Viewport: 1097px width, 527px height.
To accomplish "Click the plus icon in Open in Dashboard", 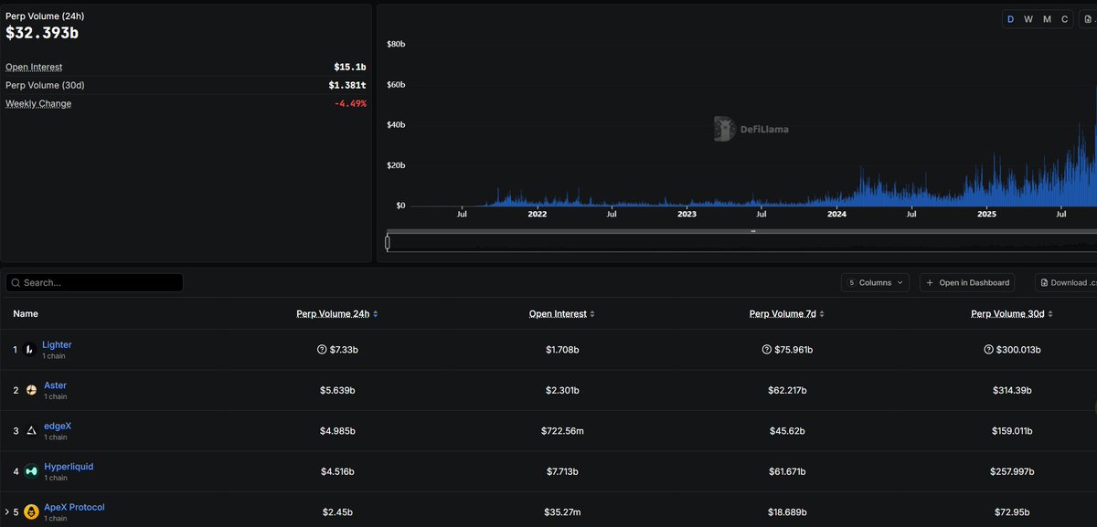I will [x=931, y=283].
